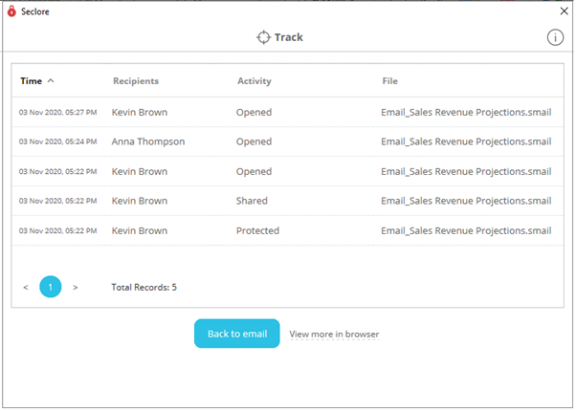This screenshot has width=576, height=411.
Task: Sort by the File column header
Action: click(390, 81)
